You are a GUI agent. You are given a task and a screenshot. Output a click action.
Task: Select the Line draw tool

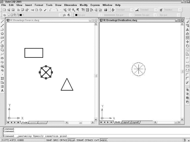[2, 21]
